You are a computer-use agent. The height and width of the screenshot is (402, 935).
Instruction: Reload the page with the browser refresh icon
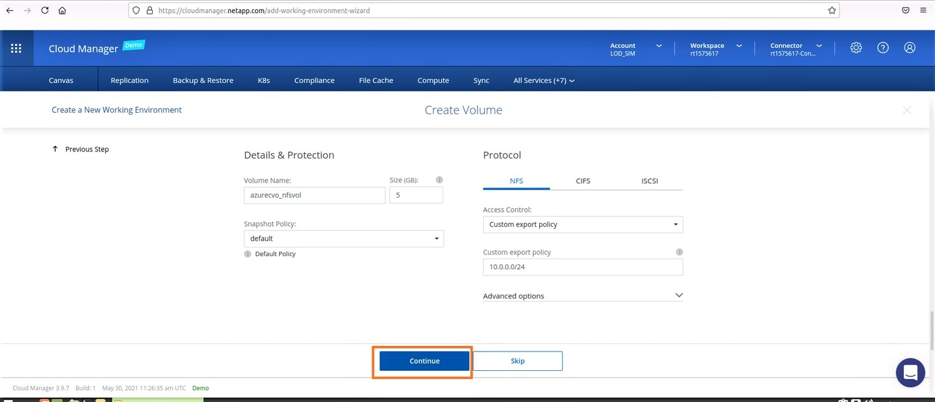45,11
